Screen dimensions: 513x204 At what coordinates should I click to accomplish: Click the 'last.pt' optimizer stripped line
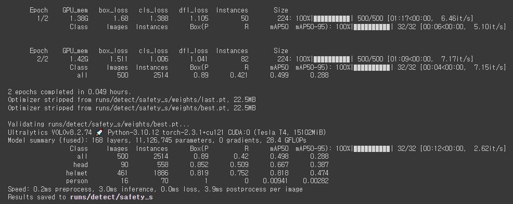click(132, 99)
